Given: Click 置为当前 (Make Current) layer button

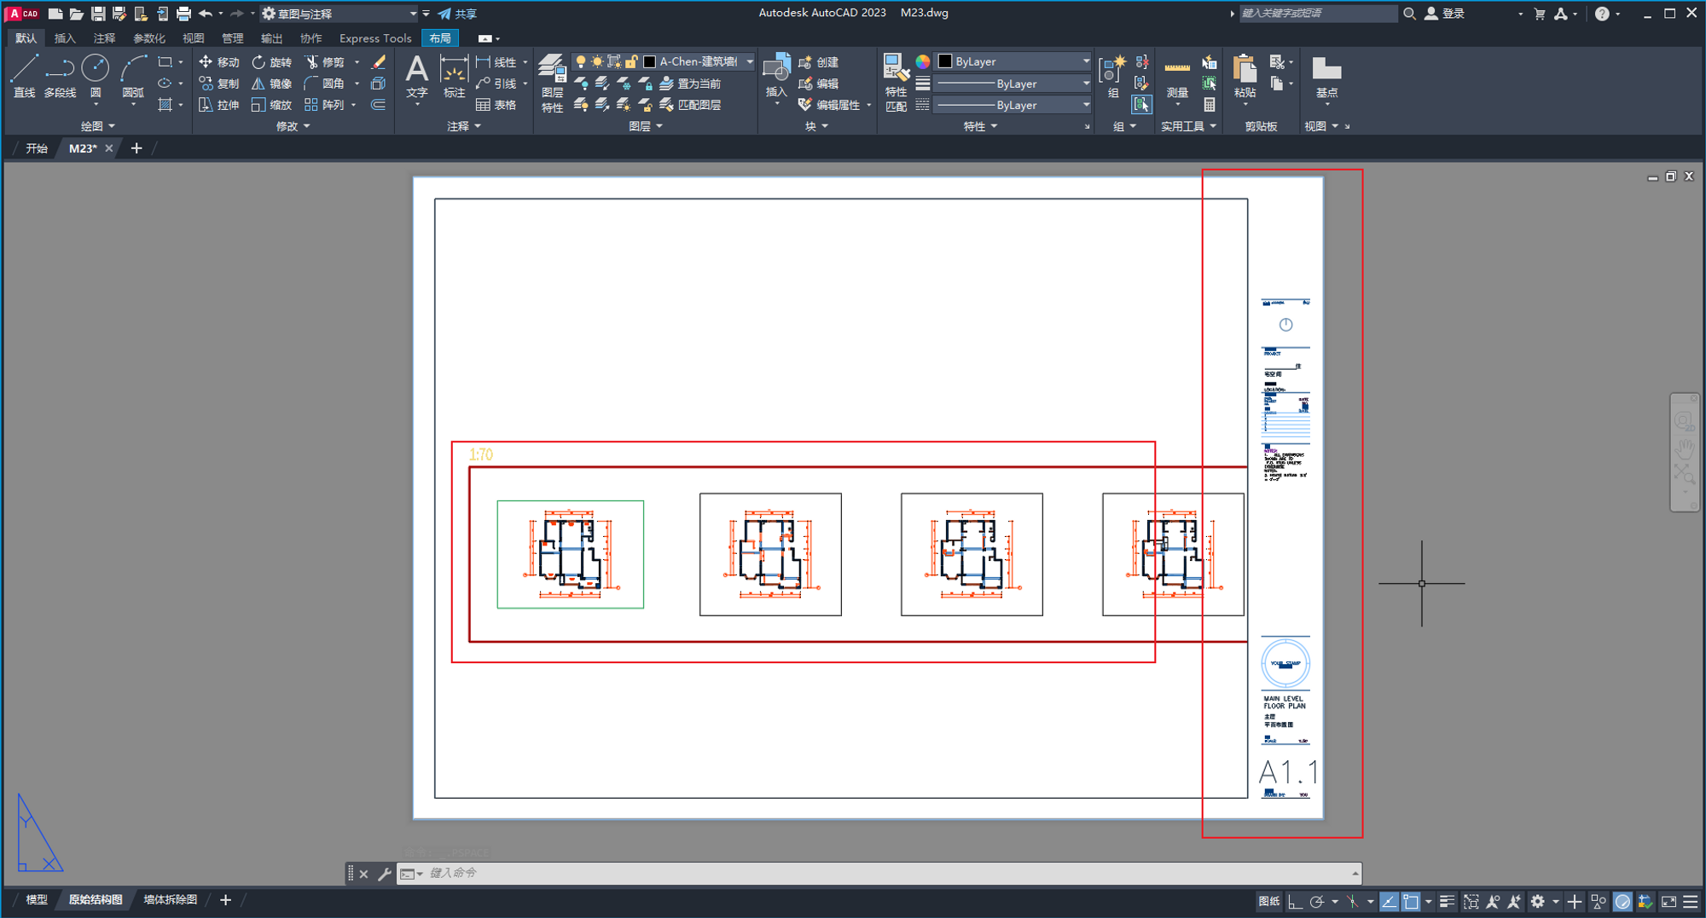Looking at the screenshot, I should point(691,84).
